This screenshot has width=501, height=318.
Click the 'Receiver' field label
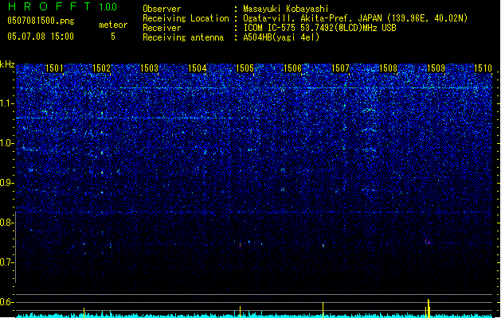point(162,28)
